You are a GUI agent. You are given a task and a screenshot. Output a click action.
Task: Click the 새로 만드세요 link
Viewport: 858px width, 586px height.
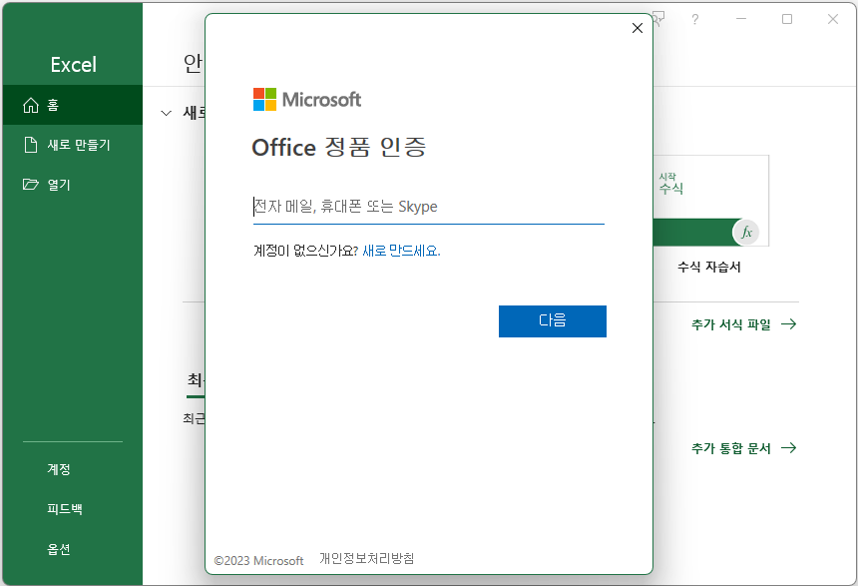pos(401,251)
